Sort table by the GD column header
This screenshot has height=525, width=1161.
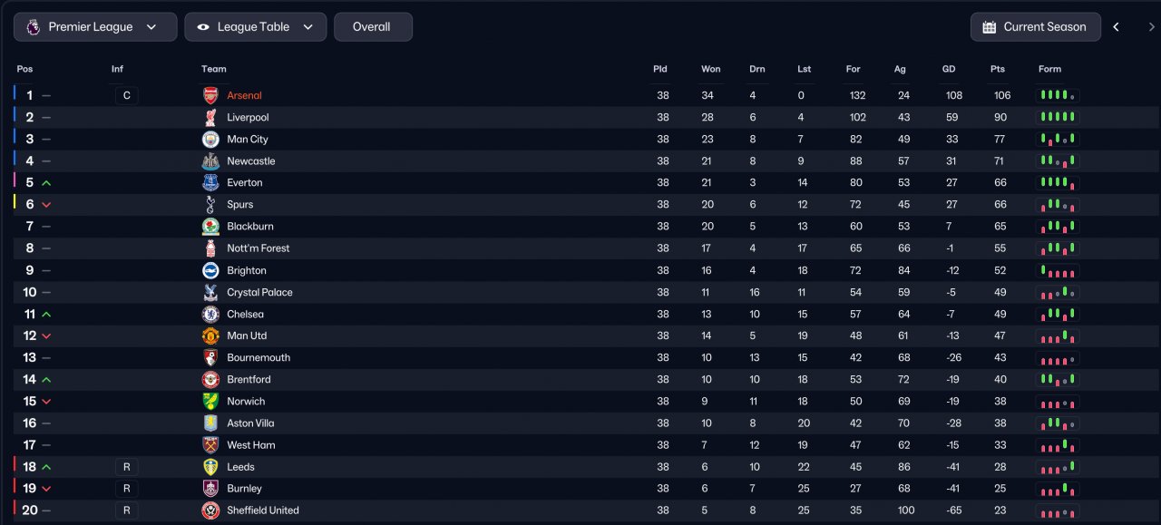(x=949, y=69)
